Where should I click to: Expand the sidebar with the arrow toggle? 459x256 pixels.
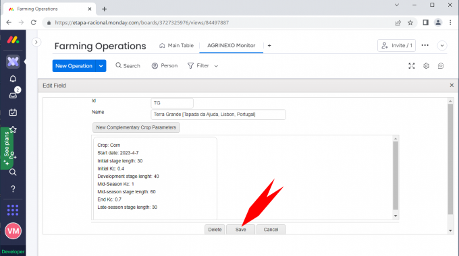point(36,42)
